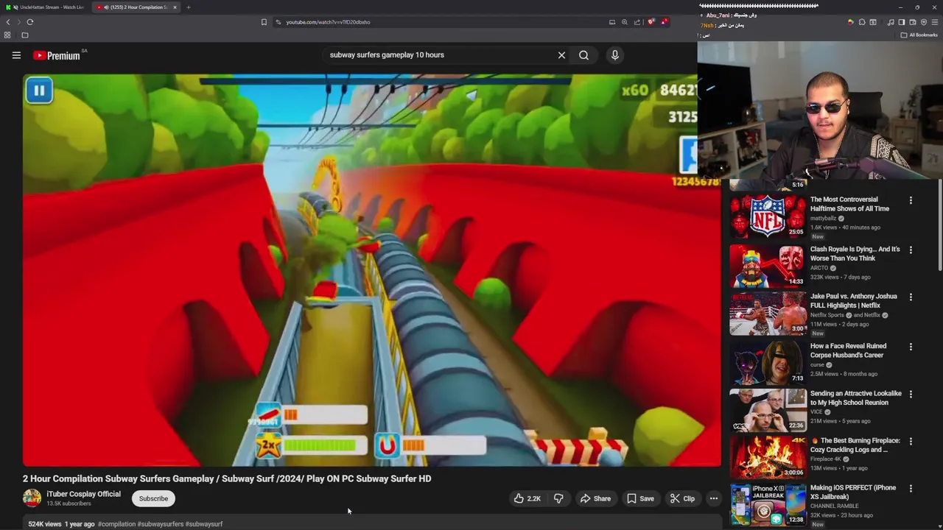Image resolution: width=943 pixels, height=530 pixels.
Task: Open Making iOS PERFECT video thumbnail
Action: (768, 504)
